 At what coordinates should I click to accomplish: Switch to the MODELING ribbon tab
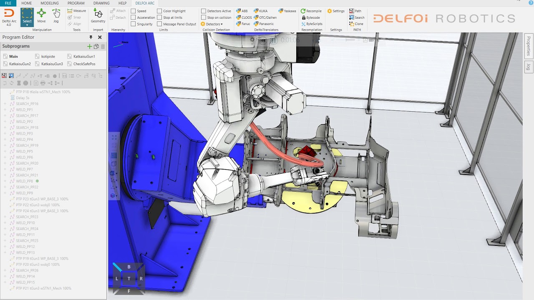[x=50, y=3]
